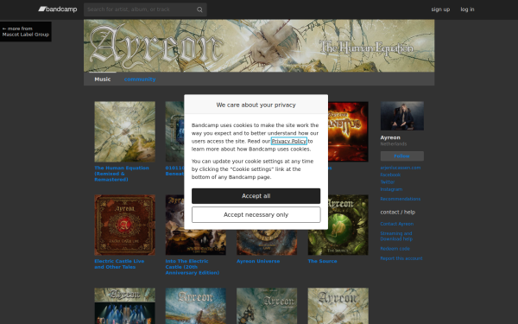The height and width of the screenshot is (324, 518).
Task: Open the Instagram link
Action: (391, 189)
